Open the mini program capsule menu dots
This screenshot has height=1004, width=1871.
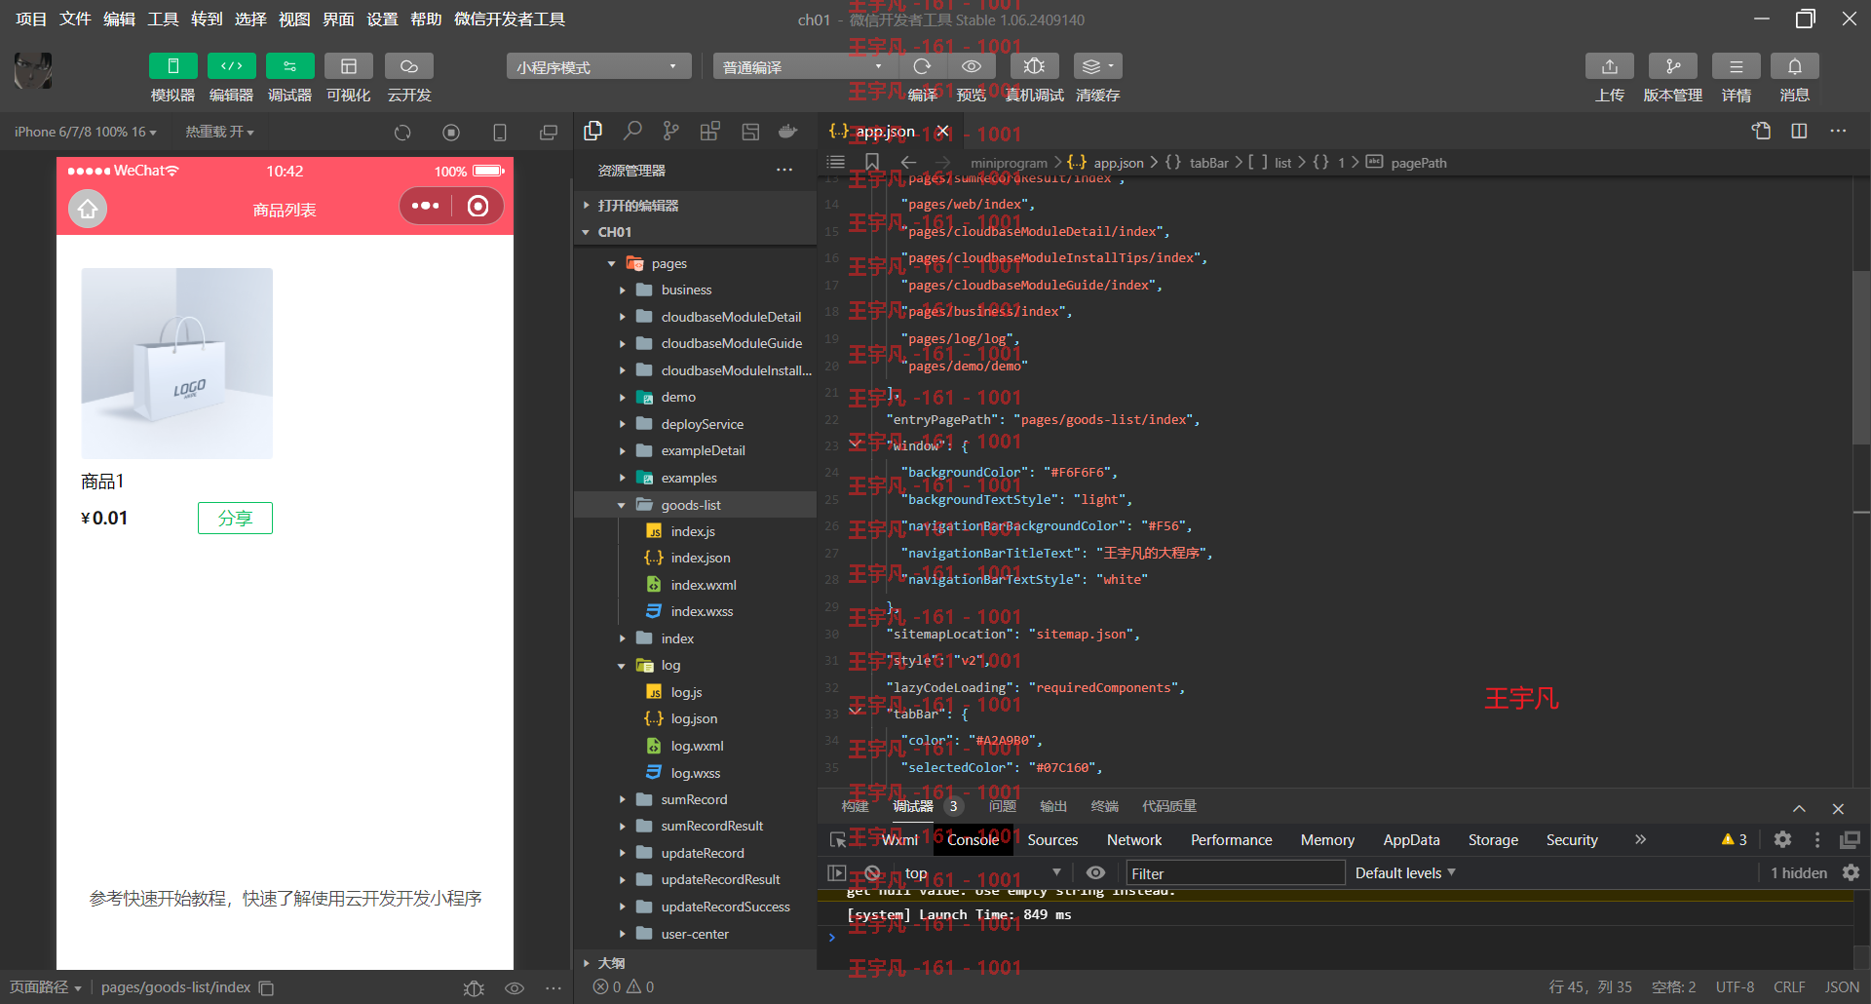click(426, 206)
